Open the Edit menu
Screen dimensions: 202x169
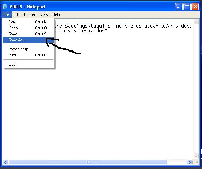17,14
